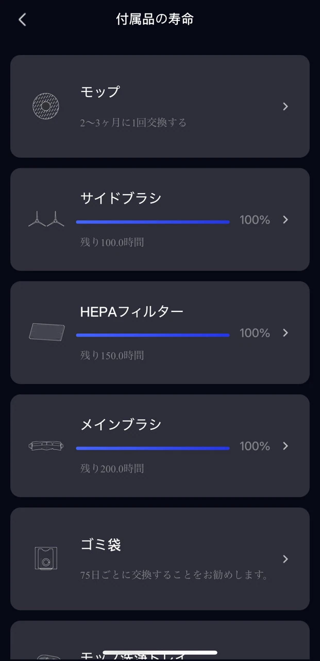Tap the mop pad icon

45,106
